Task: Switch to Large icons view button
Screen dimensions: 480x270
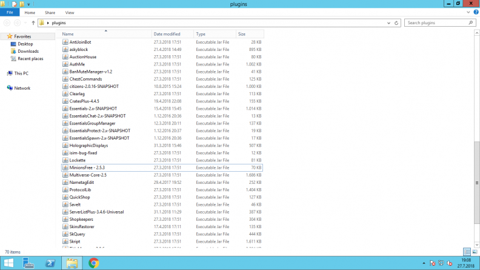Action: 475,252
